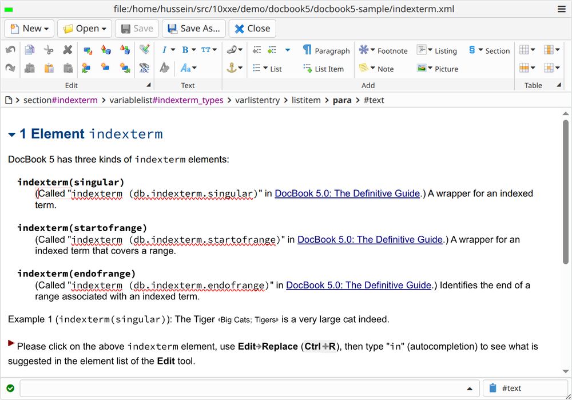572x400 pixels.
Task: Click the anchor icon
Action: pyautogui.click(x=232, y=68)
